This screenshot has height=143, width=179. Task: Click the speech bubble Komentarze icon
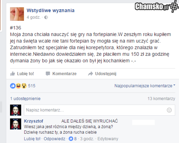(48, 74)
